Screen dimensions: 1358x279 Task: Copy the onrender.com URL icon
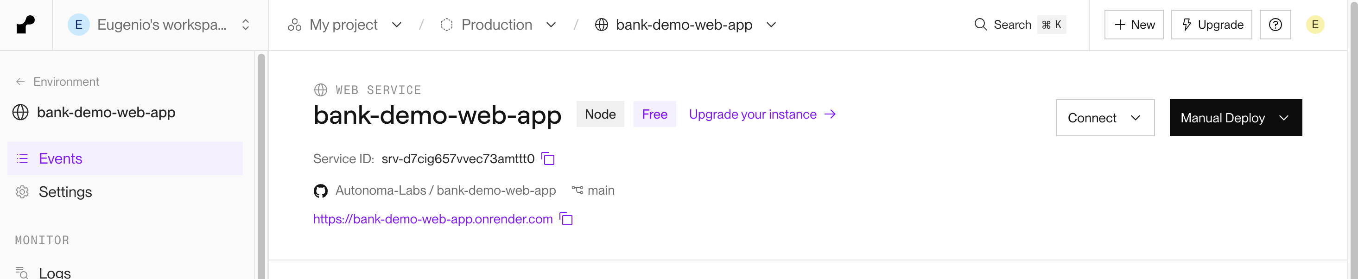tap(566, 219)
